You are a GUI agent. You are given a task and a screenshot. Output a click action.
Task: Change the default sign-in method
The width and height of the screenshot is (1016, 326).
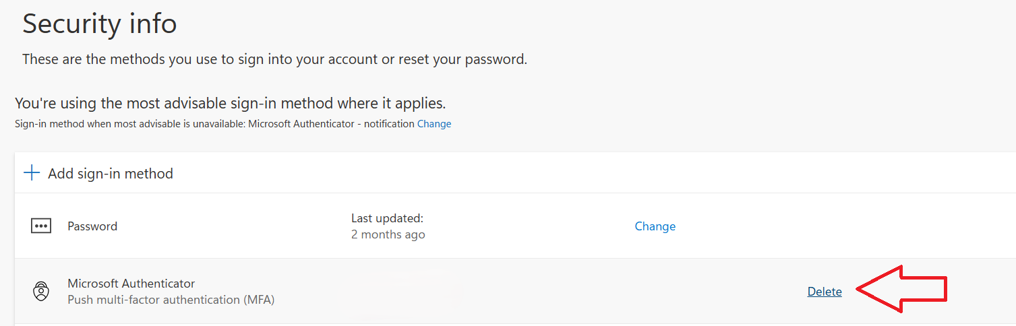click(x=434, y=124)
